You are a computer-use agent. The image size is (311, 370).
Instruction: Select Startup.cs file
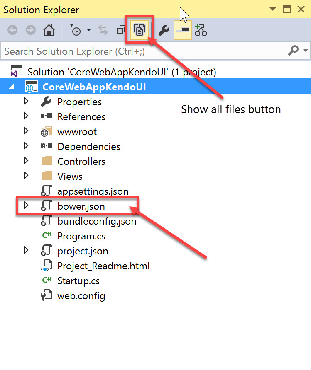click(78, 281)
